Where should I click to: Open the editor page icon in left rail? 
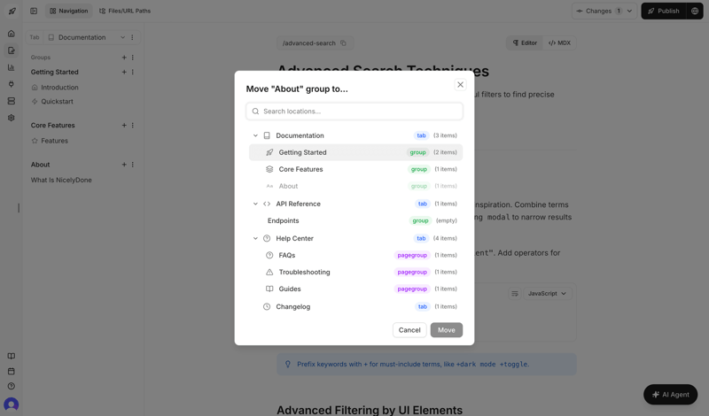(x=12, y=50)
